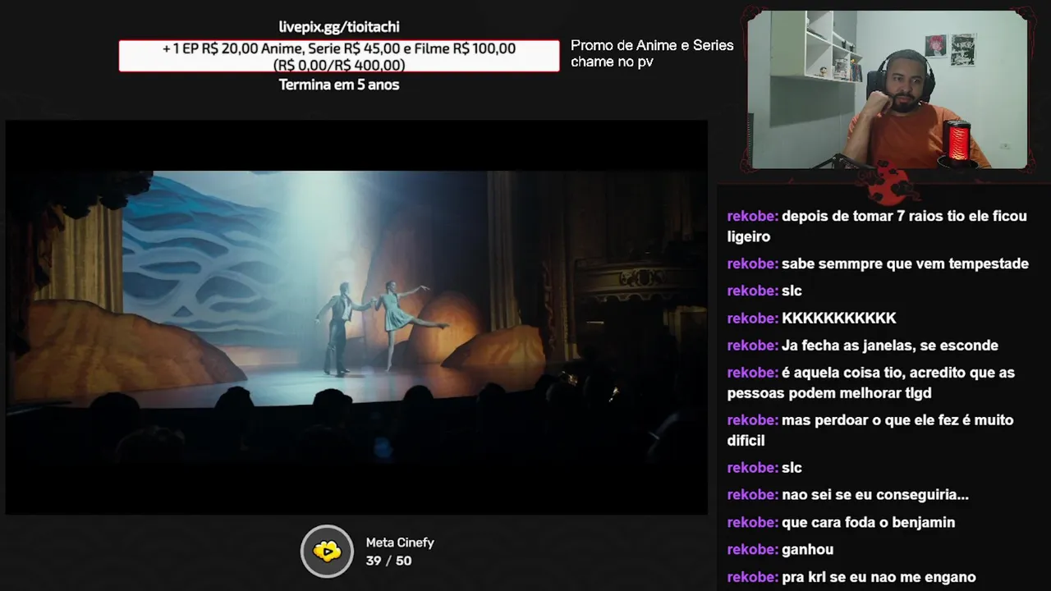
Task: Click the "Termina em 5 anos" text
Action: [339, 85]
